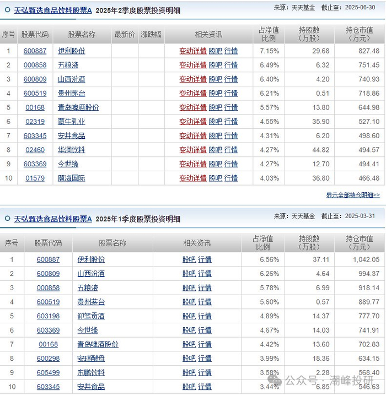The height and width of the screenshot is (396, 386).
Task: Open the 蒙牛乳业 stock link
Action: [x=71, y=122]
